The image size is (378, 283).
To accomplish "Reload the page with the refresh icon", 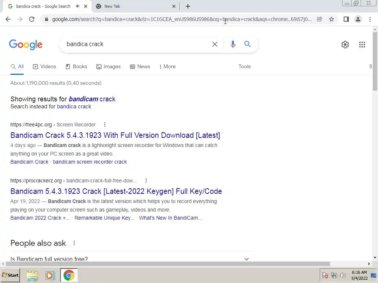I will coord(32,19).
